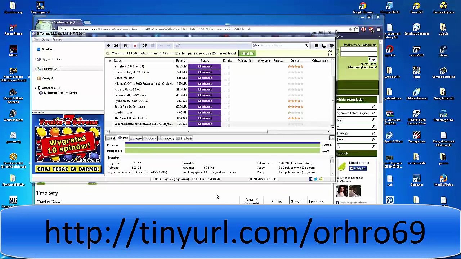Sort by Ocena column header
Viewport: 461px width, 259px height.
click(x=295, y=61)
